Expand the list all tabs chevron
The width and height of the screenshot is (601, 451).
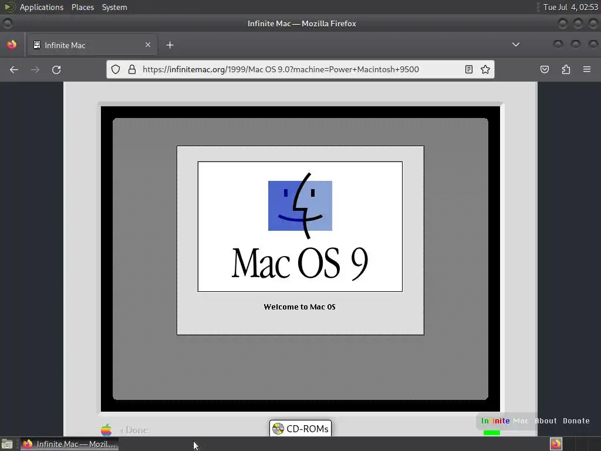[516, 45]
